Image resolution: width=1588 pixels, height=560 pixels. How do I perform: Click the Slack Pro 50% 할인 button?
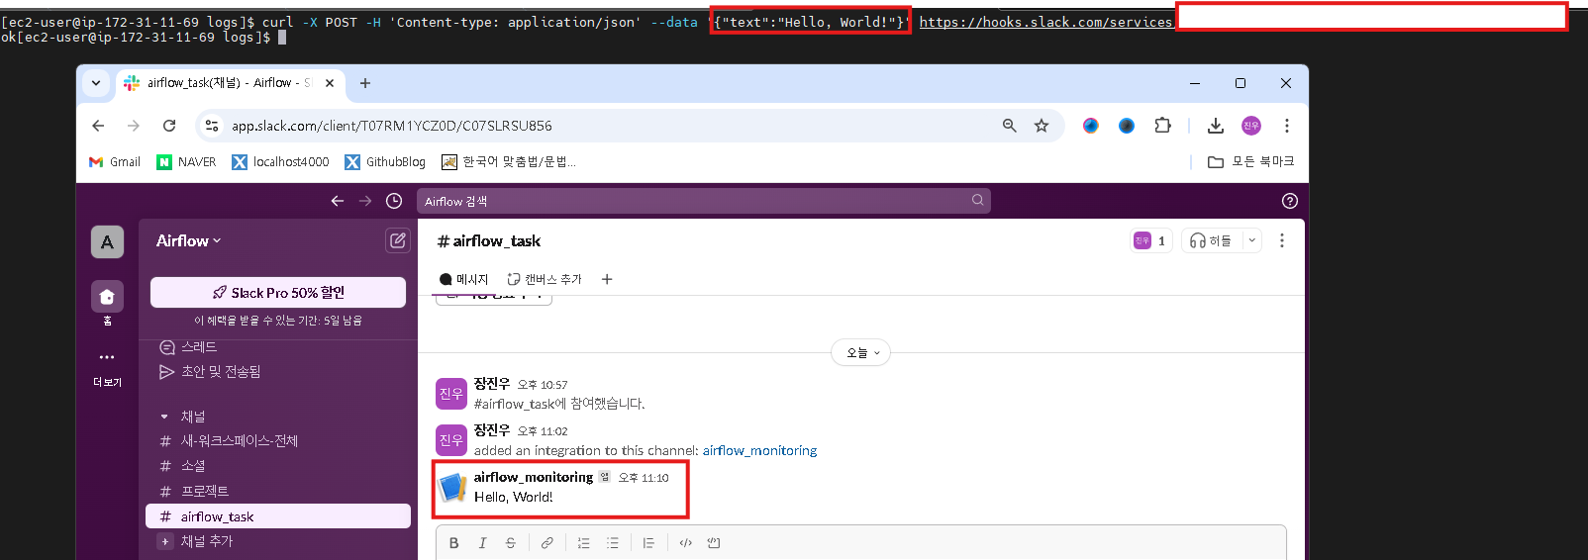tap(278, 293)
